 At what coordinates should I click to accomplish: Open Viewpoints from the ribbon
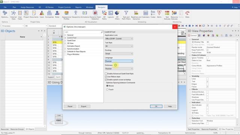click(x=76, y=14)
